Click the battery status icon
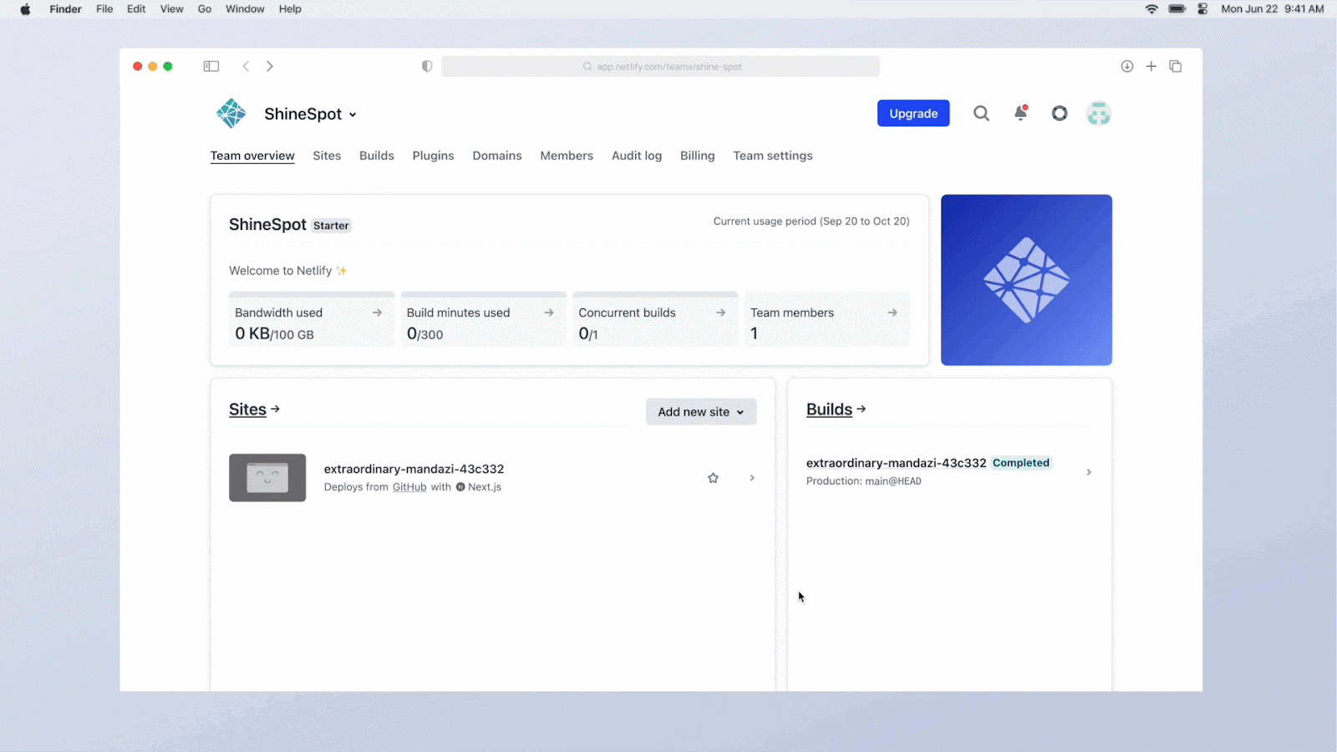The image size is (1337, 752). pos(1177,9)
